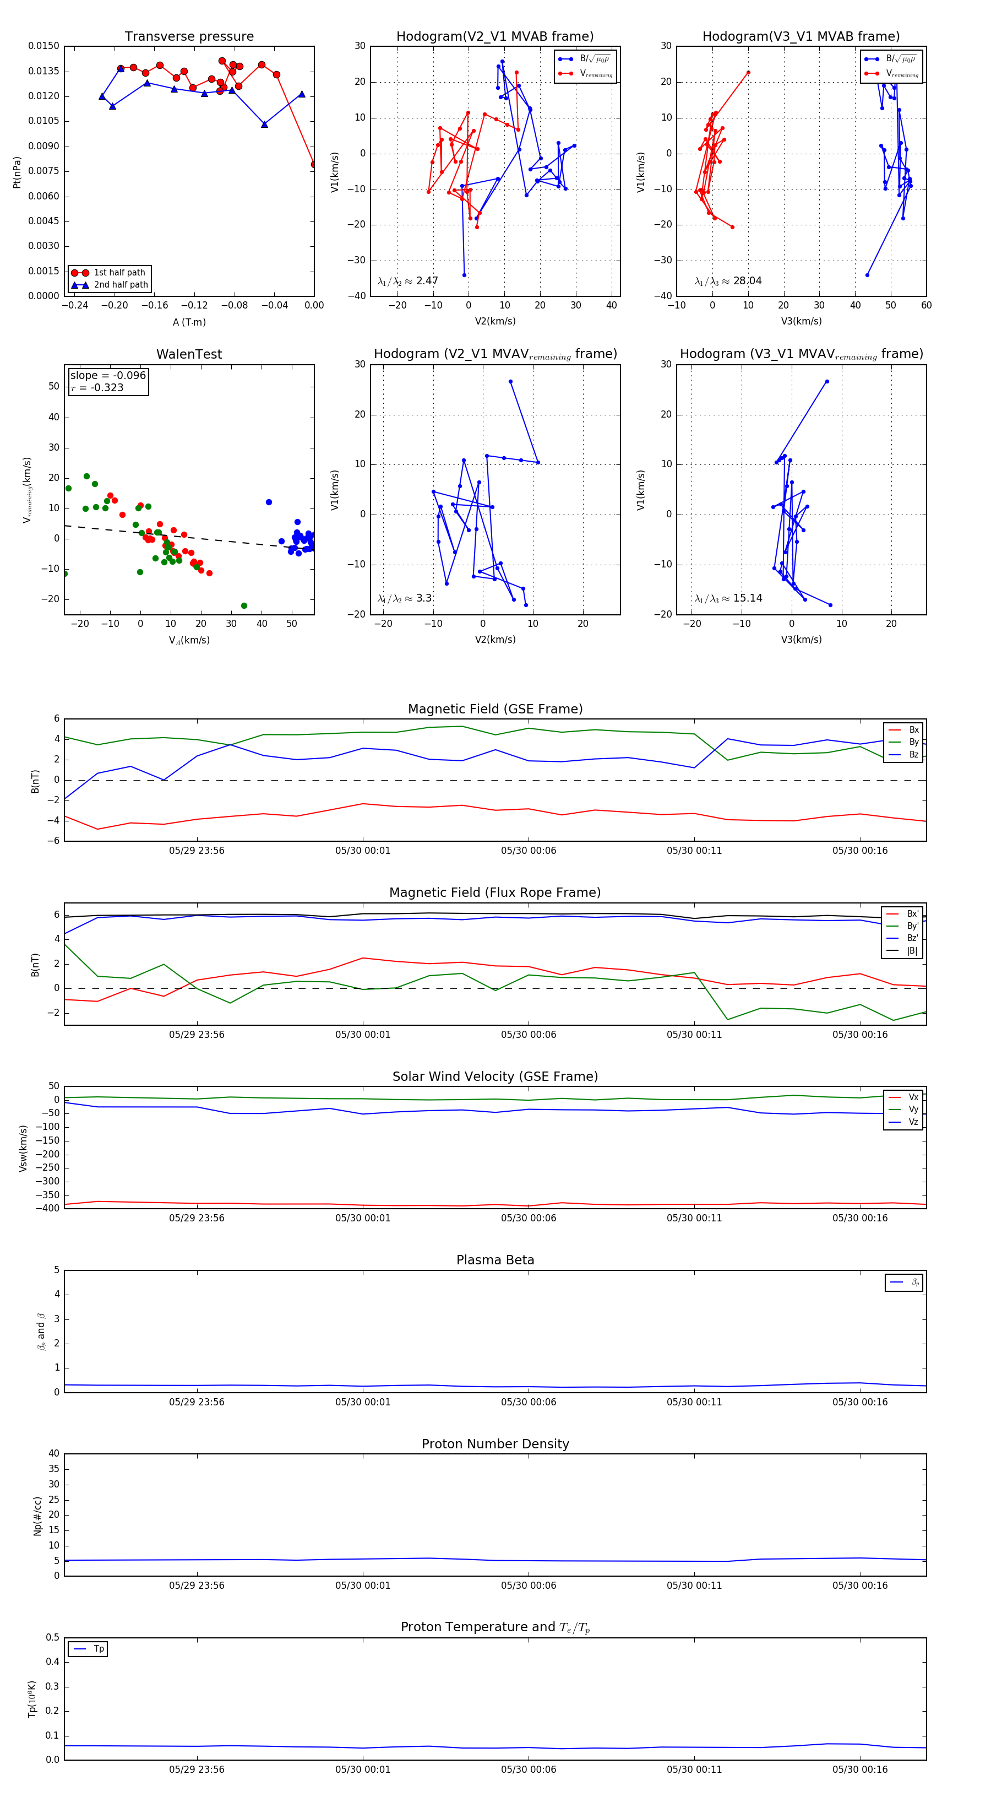Click the 'Hodogram (V3_V1 MVAV remaining frame)' title
The image size is (991, 1818).
[x=801, y=354]
